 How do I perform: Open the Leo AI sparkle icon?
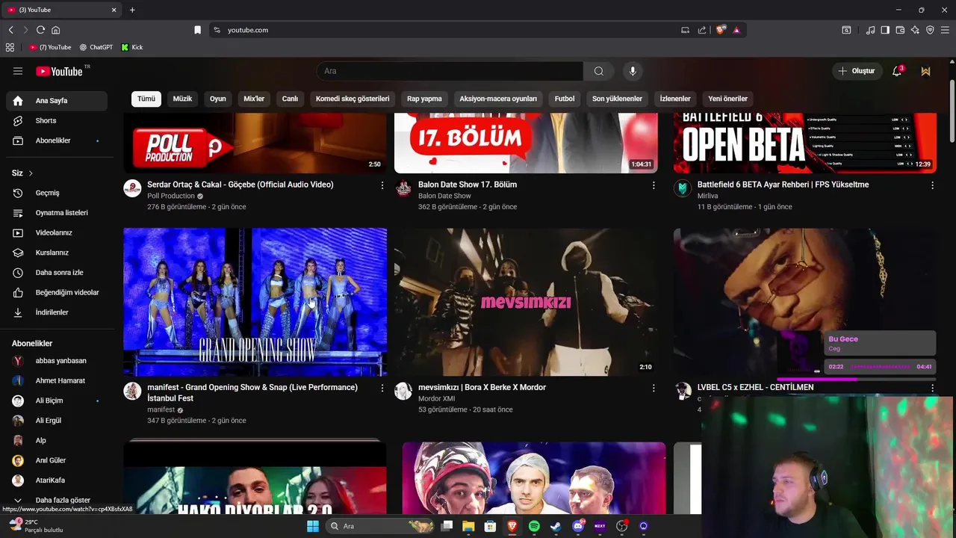pyautogui.click(x=915, y=30)
